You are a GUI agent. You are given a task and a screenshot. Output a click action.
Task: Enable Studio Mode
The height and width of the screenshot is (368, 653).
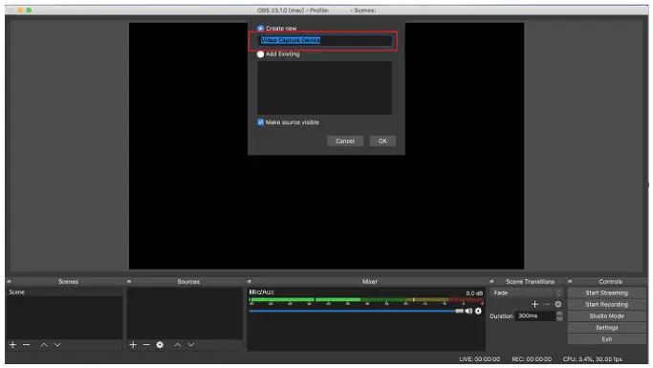pyautogui.click(x=606, y=316)
